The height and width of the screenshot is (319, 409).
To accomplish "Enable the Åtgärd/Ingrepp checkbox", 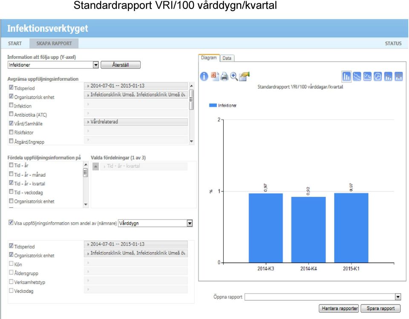I will [11, 141].
